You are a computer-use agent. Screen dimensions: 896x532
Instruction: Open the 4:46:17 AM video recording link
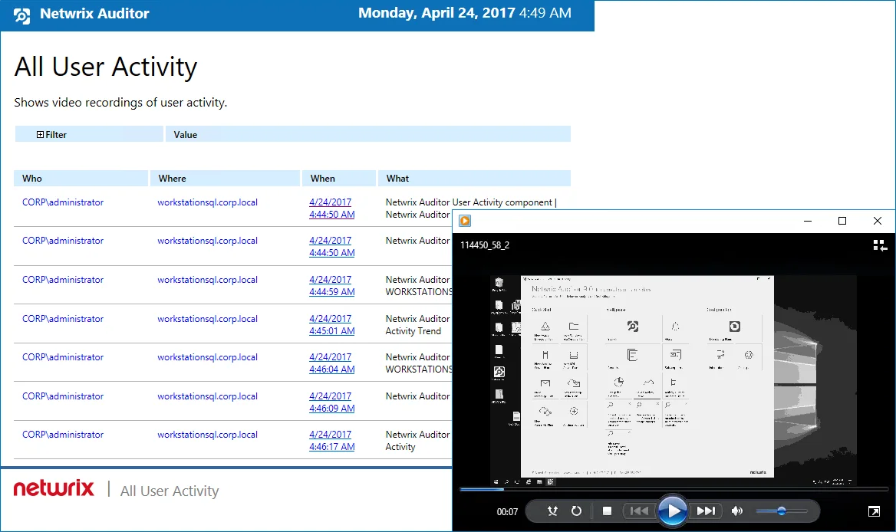[x=331, y=441]
